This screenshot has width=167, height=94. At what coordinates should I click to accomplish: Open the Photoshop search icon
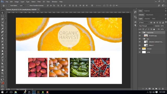click(x=159, y=5)
